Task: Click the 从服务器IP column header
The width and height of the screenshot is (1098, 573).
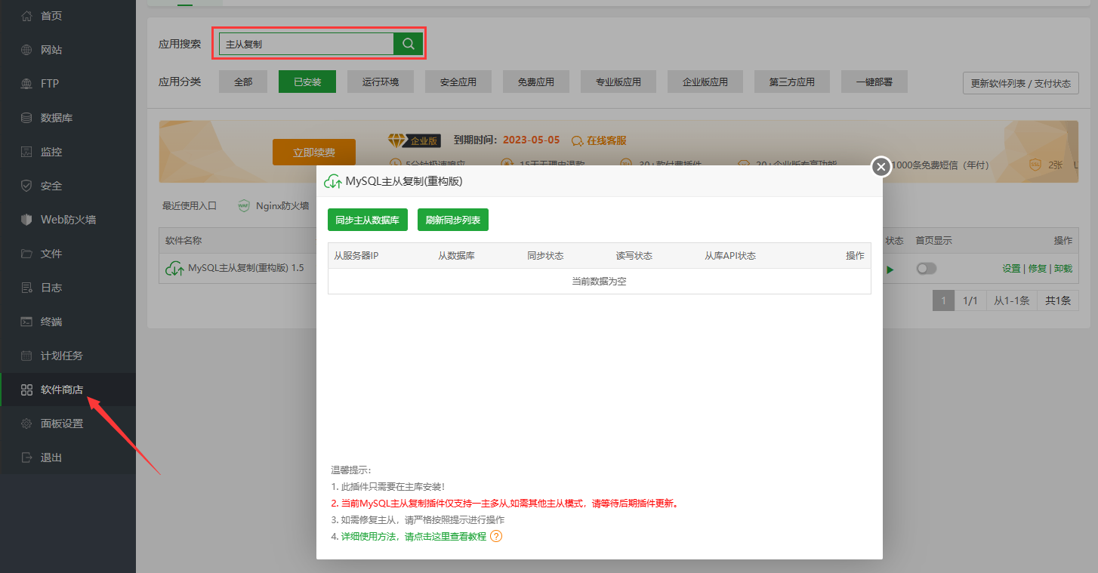Action: 356,256
